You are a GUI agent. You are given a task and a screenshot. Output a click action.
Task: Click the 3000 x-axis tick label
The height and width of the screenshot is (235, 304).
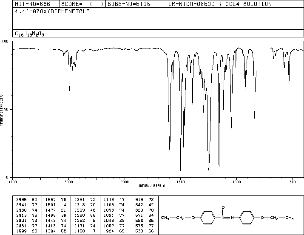point(68,182)
